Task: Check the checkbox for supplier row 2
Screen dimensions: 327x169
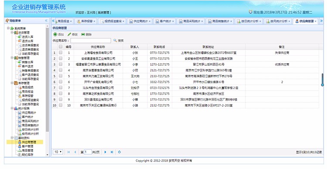Action: (x=61, y=58)
